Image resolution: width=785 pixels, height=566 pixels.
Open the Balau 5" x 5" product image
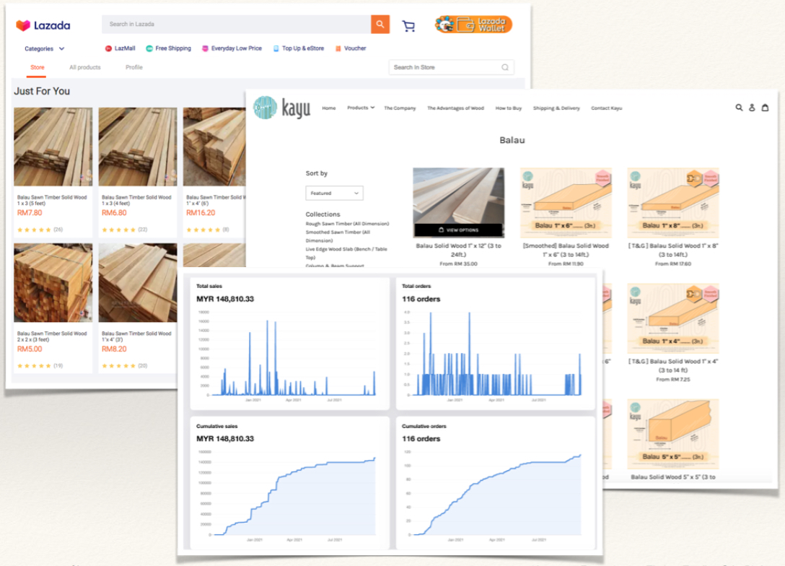pyautogui.click(x=673, y=435)
